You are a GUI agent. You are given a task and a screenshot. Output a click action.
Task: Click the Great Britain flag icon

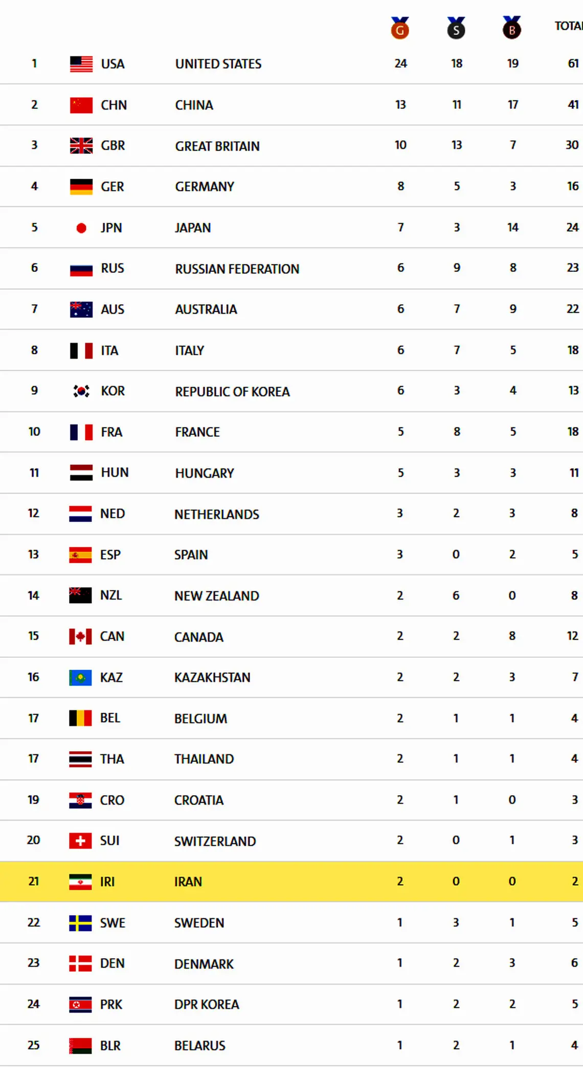click(81, 146)
